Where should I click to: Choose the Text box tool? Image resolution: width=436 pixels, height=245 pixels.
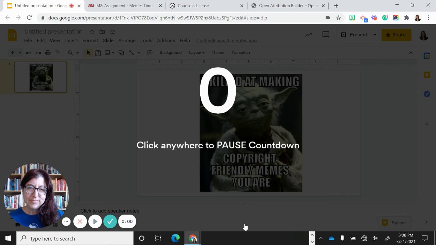(98, 53)
